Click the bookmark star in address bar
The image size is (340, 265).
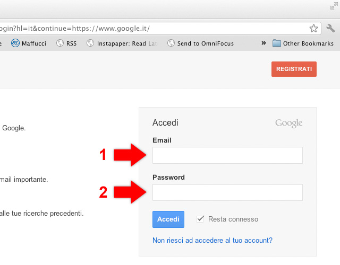coord(313,28)
